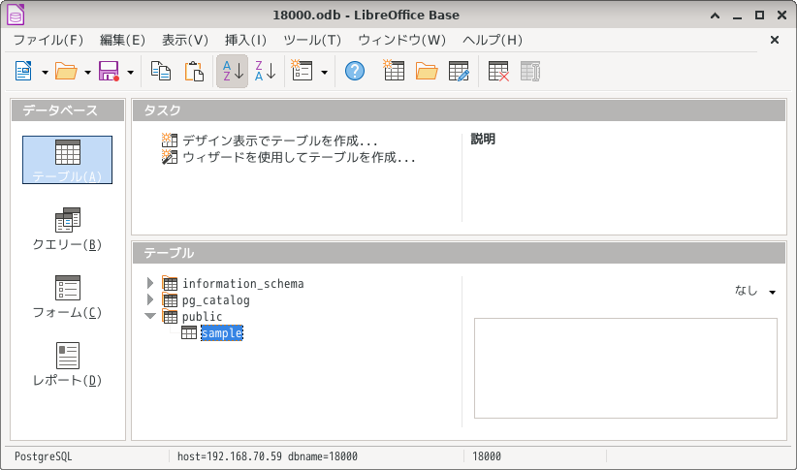Expand the pg_catalog tree node
Viewport: 797px width, 470px height.
coord(150,299)
